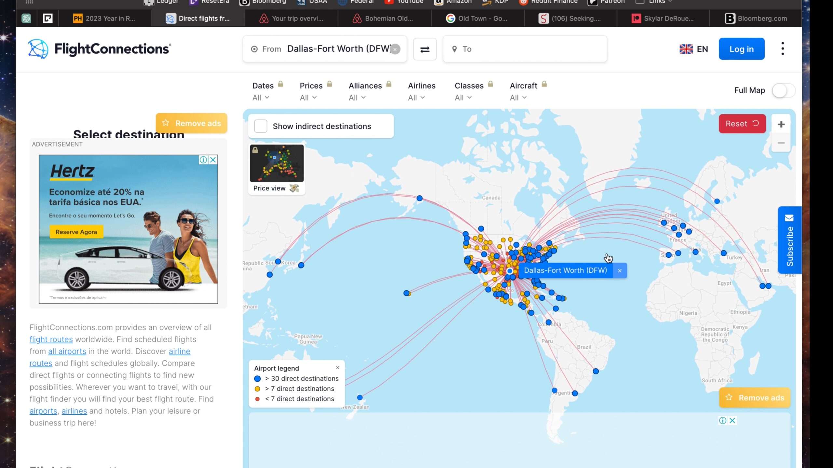
Task: Switch to Skylar DeRoue... tab
Action: pyautogui.click(x=663, y=18)
